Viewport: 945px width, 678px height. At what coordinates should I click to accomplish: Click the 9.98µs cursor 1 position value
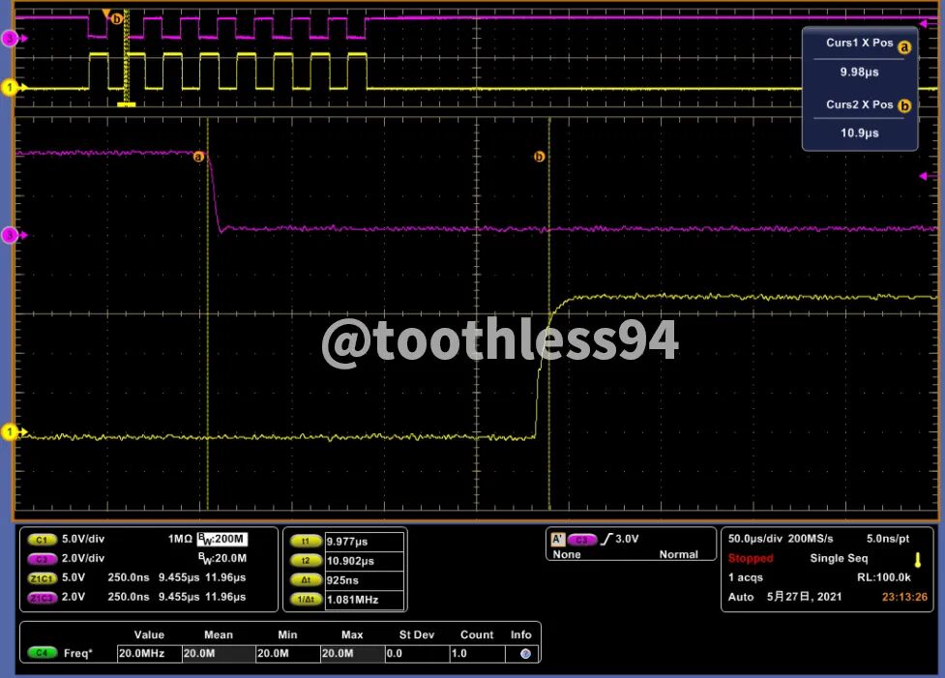(x=860, y=73)
